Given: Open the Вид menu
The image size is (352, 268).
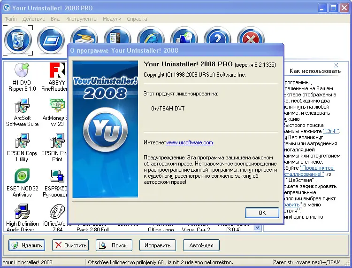Looking at the screenshot, I should pos(55,19).
